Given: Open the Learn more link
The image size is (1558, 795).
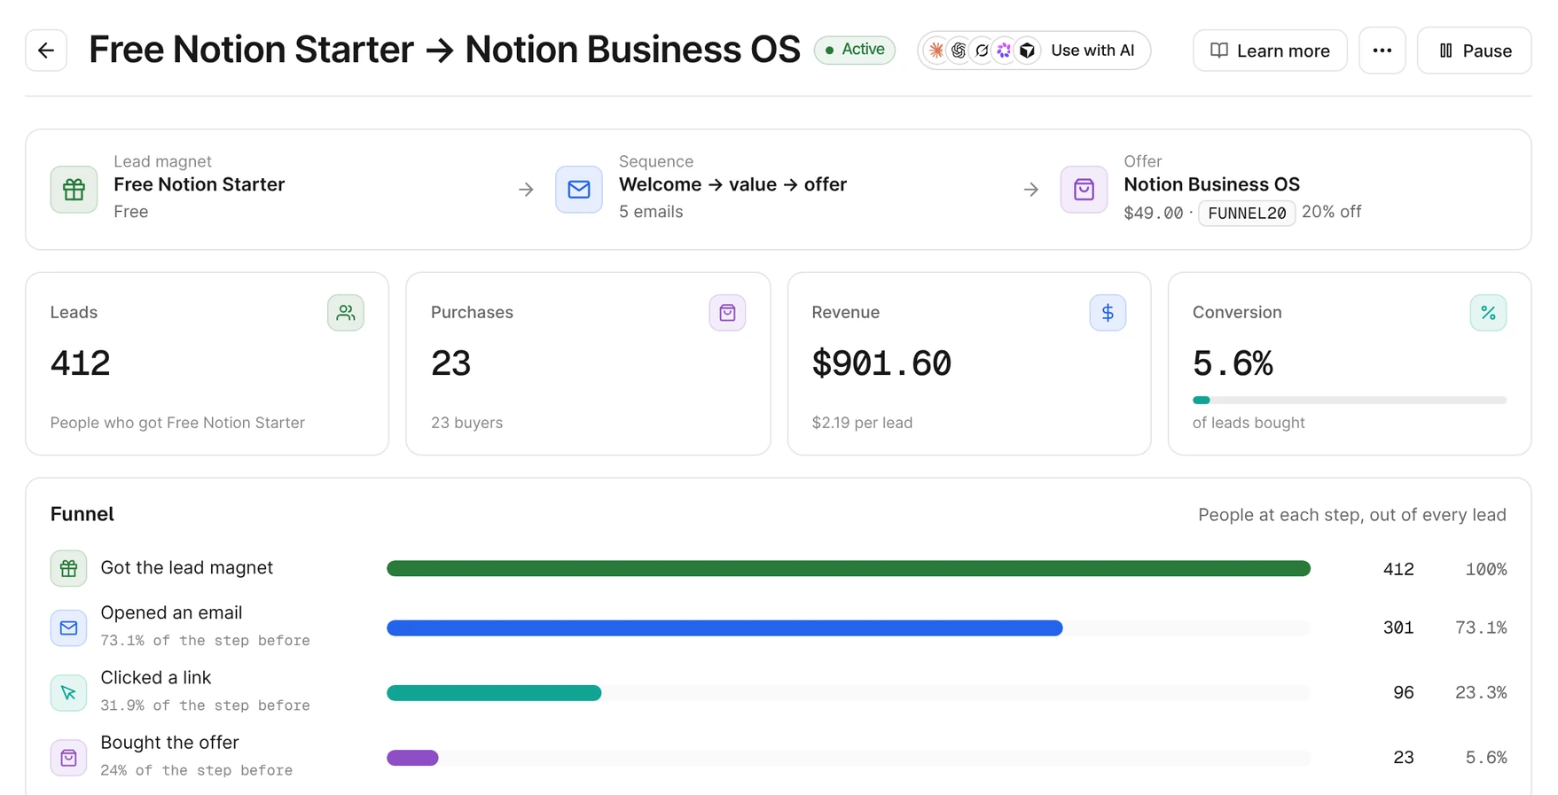Looking at the screenshot, I should point(1270,51).
